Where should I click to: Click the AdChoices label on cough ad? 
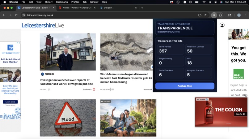202,99
